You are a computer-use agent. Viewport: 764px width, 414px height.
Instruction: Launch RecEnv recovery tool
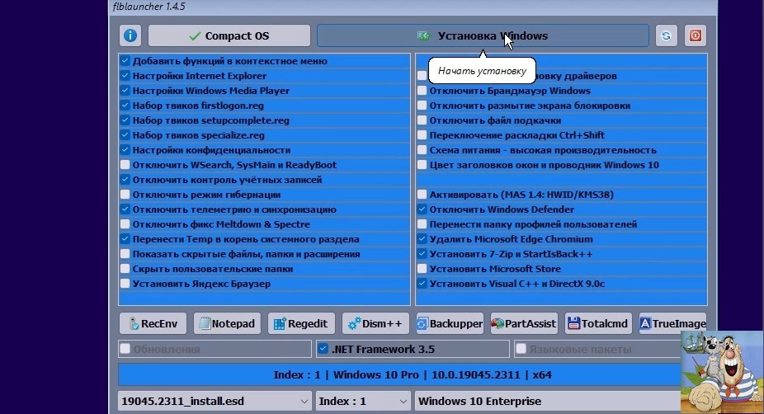click(153, 323)
